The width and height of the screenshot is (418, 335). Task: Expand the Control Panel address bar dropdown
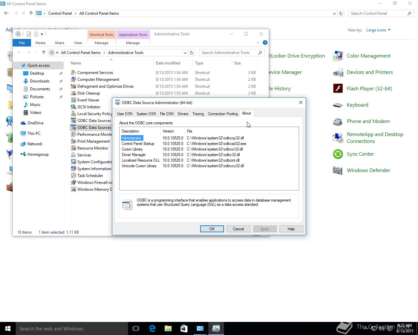(334, 13)
